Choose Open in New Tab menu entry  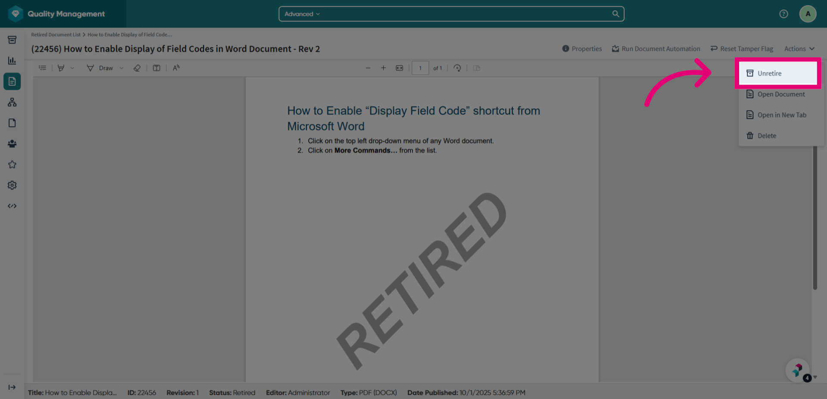coord(781,115)
